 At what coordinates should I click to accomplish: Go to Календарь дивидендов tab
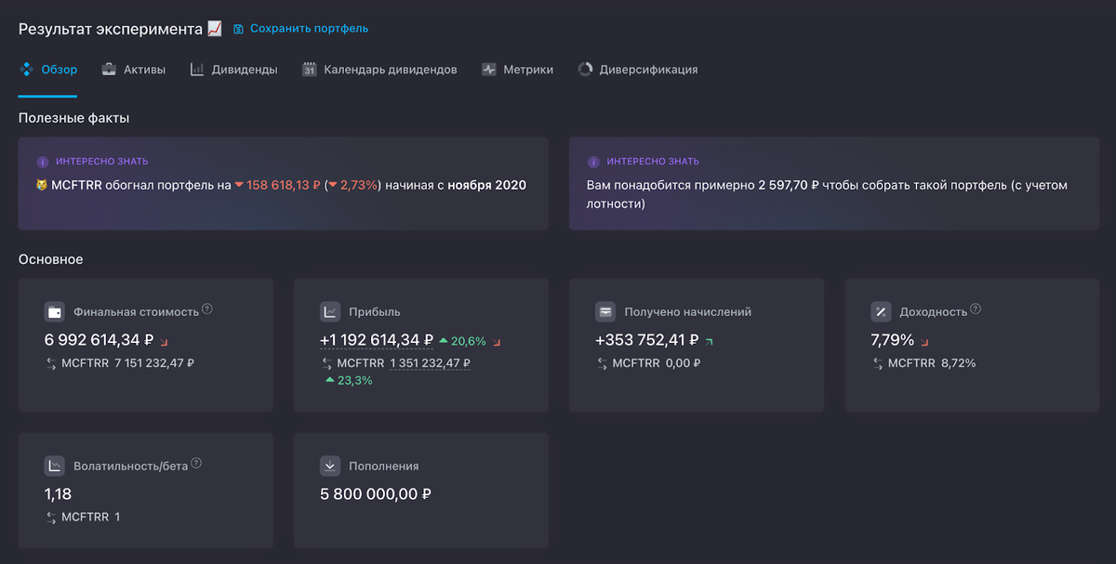click(379, 70)
